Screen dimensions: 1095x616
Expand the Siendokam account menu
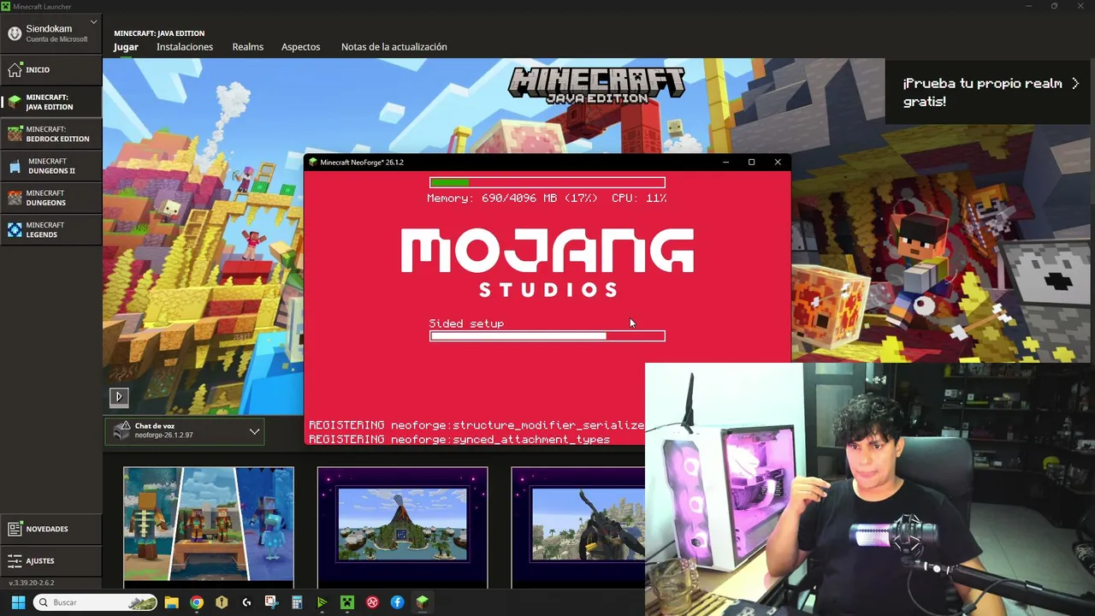click(x=51, y=33)
